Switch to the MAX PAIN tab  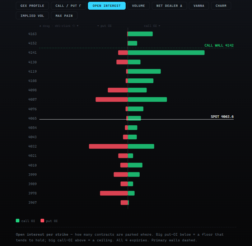pyautogui.click(x=64, y=15)
